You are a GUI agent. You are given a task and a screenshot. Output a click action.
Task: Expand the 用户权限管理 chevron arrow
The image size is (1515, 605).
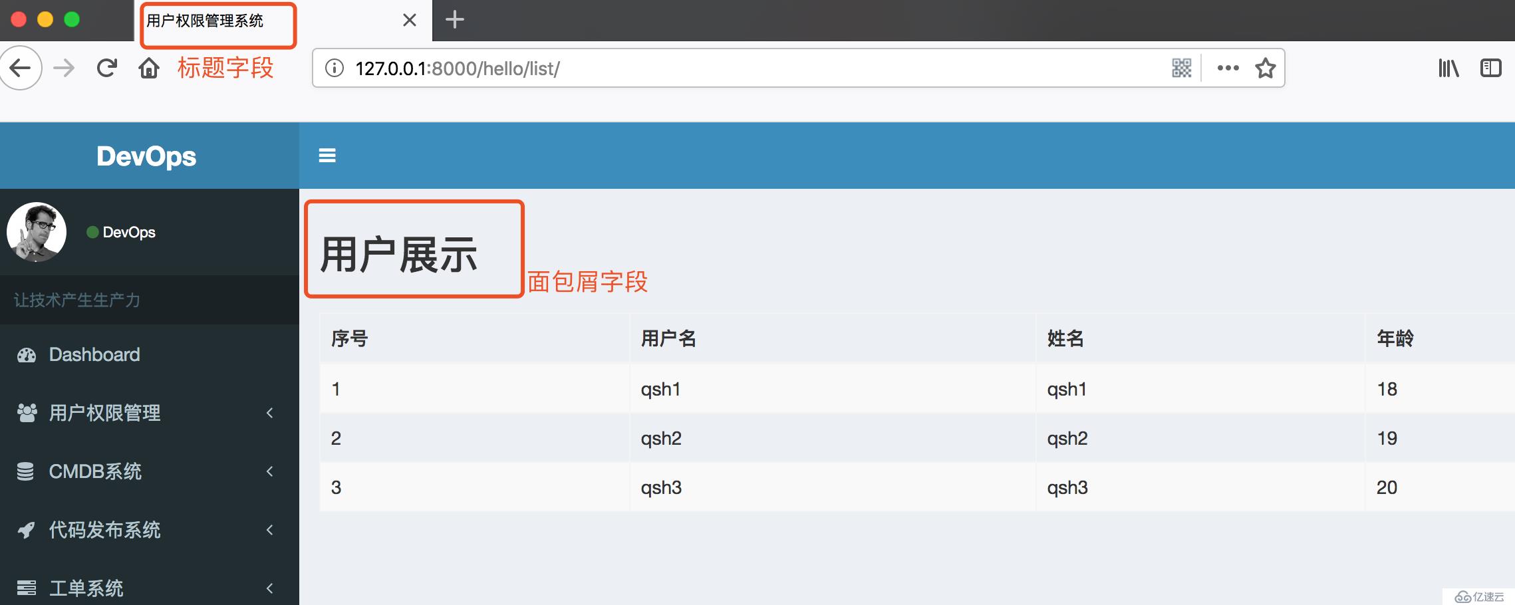269,413
